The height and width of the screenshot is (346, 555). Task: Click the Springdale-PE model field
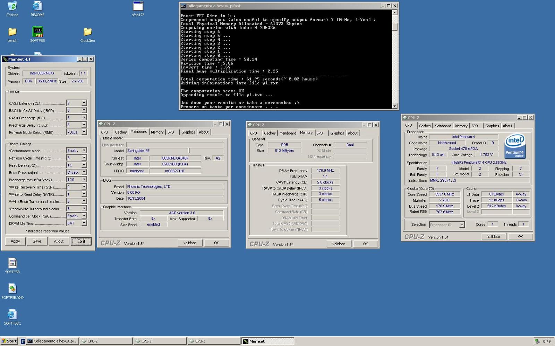157,151
